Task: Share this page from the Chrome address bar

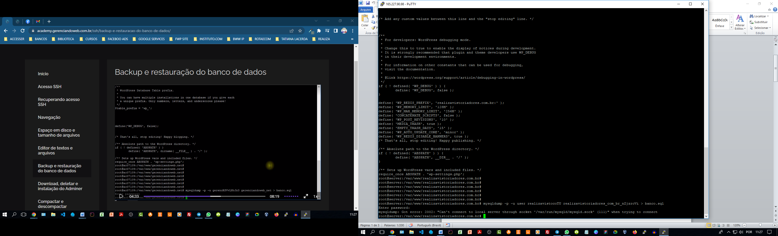Action: [x=291, y=31]
